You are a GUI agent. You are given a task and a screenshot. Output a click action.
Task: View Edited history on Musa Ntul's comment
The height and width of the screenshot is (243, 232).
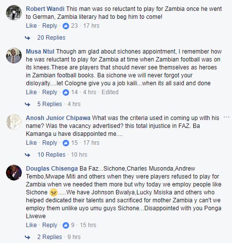pos(110,92)
